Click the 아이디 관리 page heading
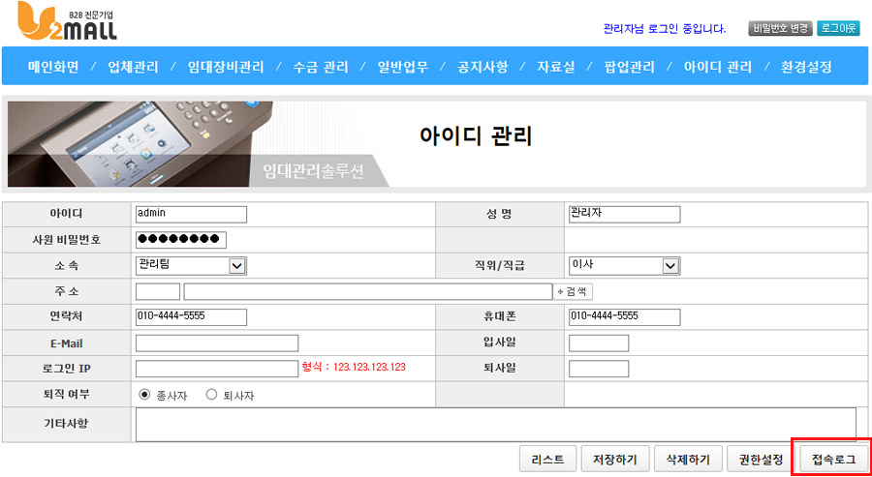 (476, 135)
